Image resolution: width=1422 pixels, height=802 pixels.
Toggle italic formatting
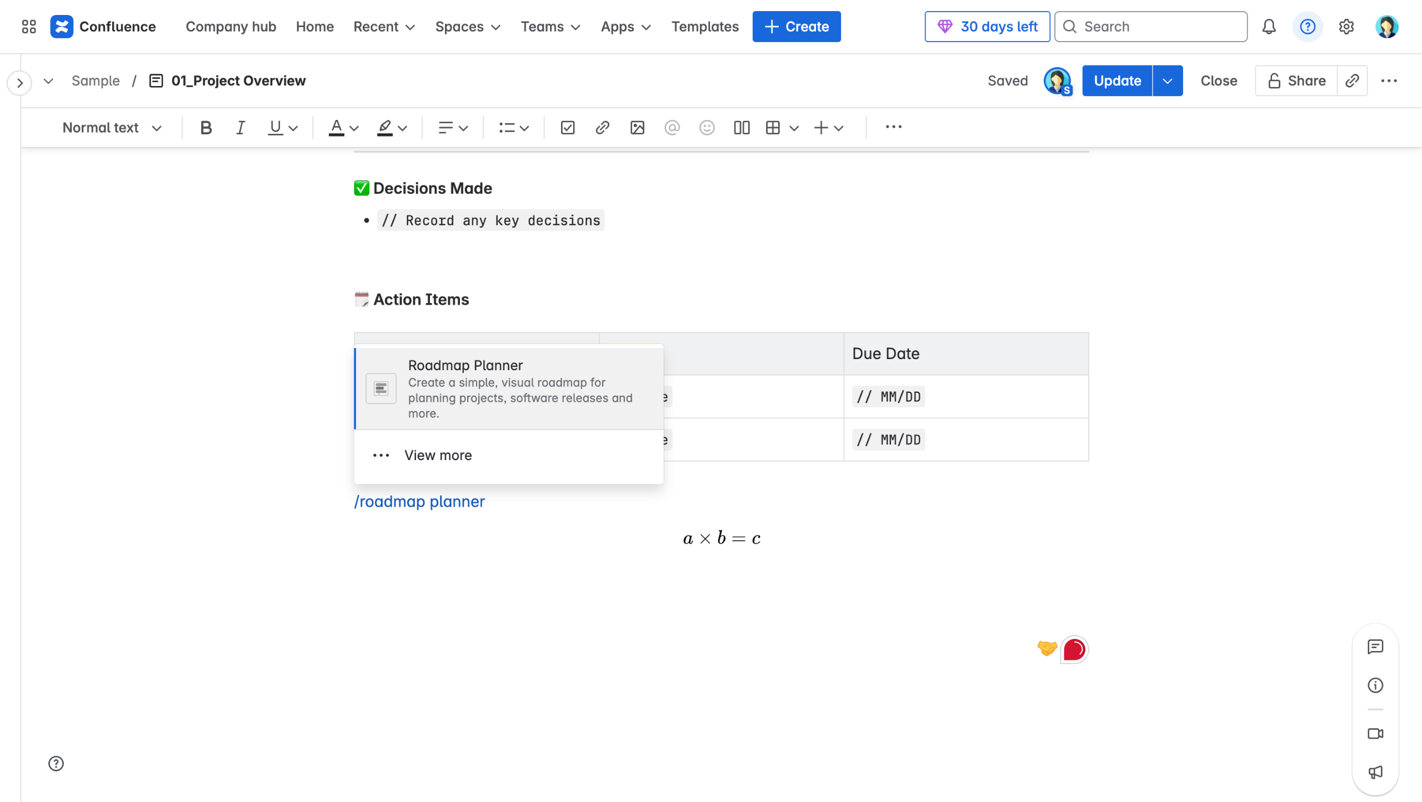pos(240,128)
